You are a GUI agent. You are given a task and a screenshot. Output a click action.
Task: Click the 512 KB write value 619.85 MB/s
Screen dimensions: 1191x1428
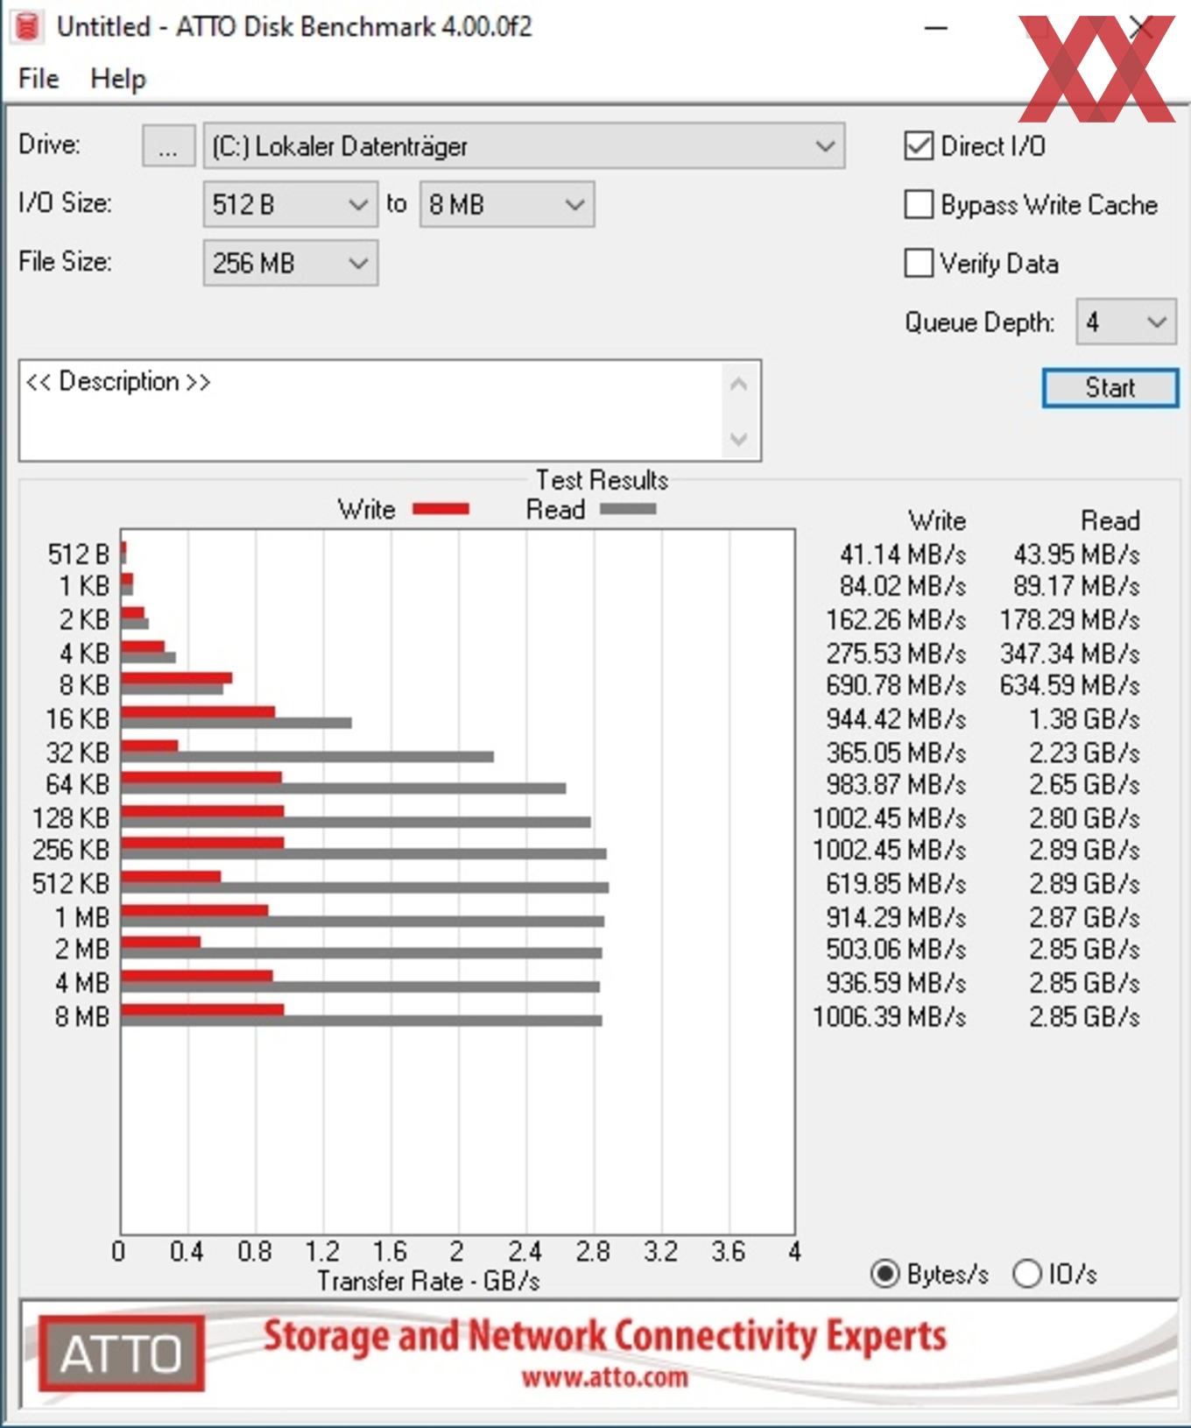(x=896, y=883)
